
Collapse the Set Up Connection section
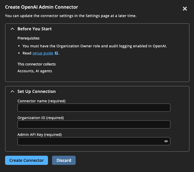tap(12, 92)
